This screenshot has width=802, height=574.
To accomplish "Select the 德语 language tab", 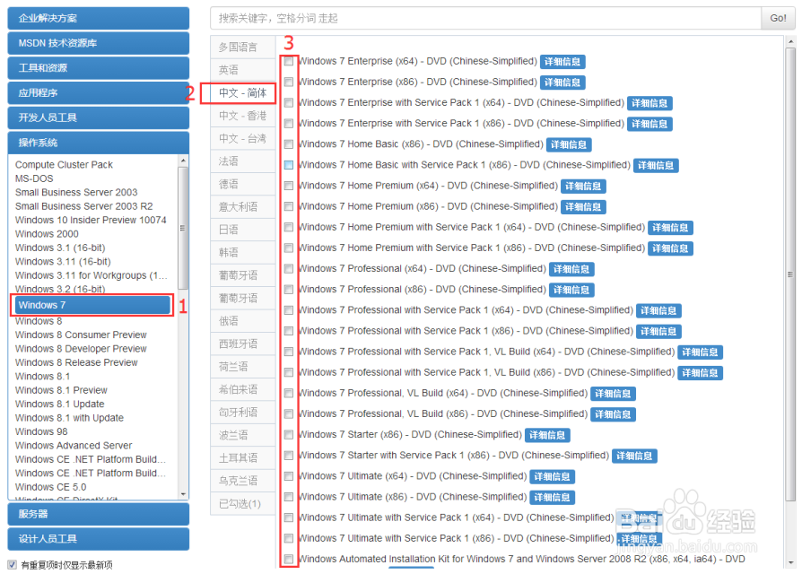I will pyautogui.click(x=242, y=184).
